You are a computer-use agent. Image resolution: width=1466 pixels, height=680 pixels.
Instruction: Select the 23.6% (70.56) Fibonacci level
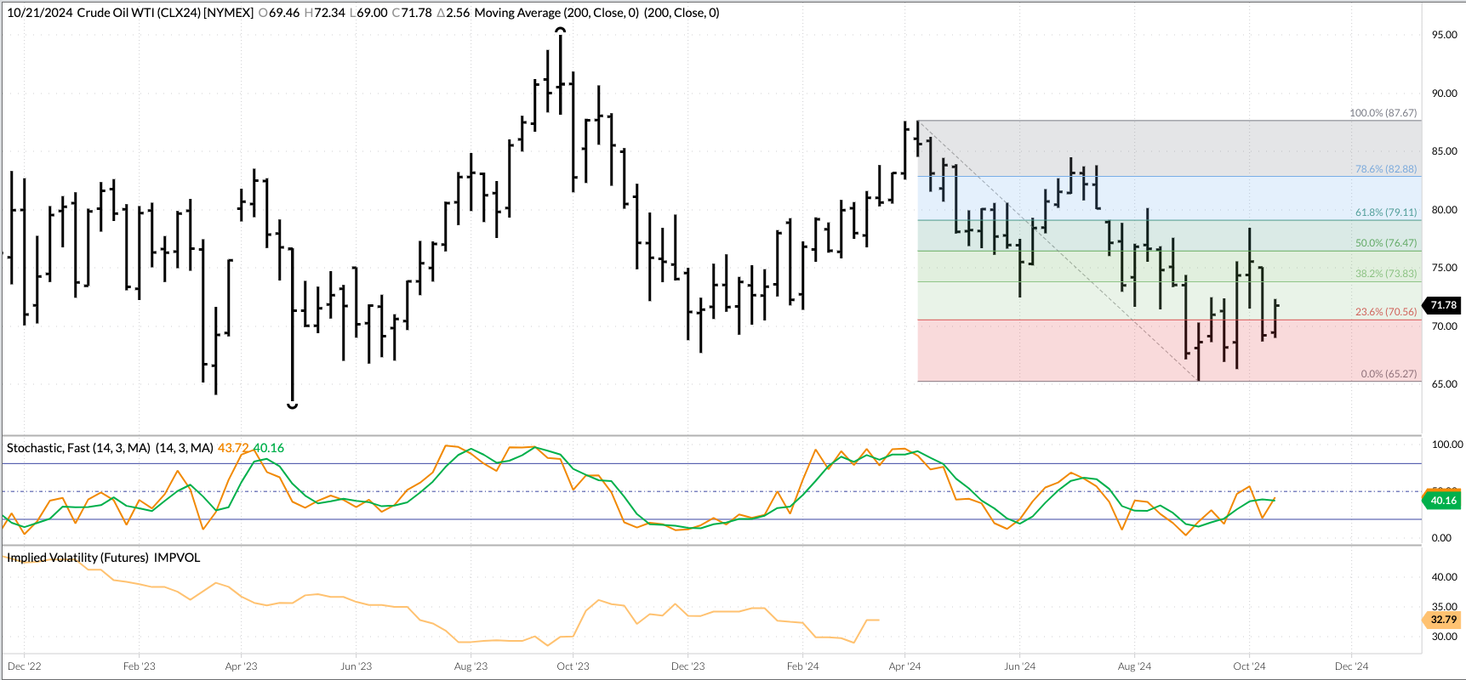(x=1385, y=312)
